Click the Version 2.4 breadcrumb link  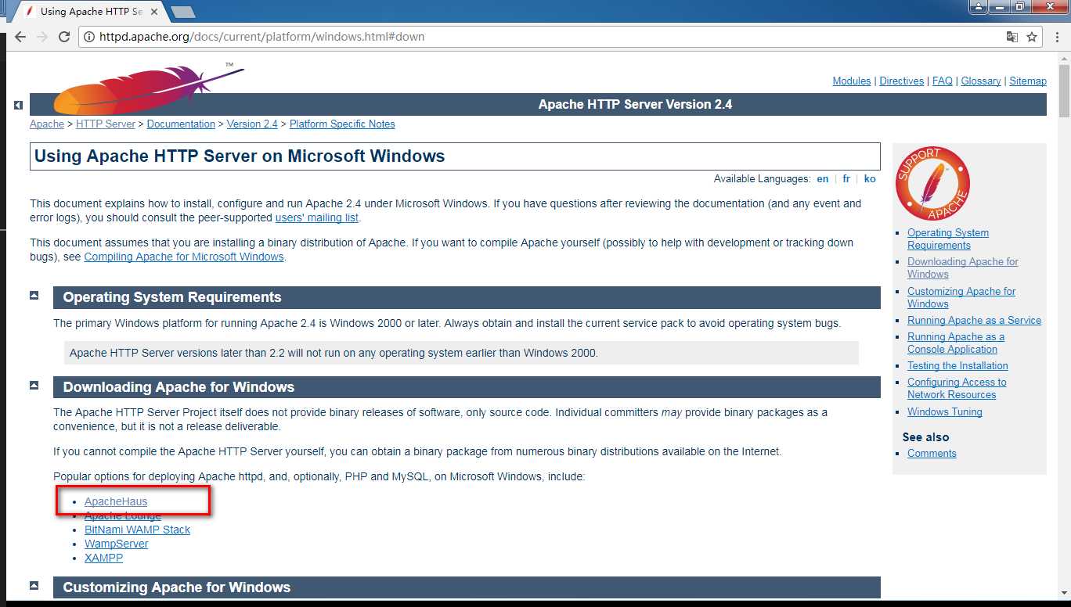tap(252, 124)
